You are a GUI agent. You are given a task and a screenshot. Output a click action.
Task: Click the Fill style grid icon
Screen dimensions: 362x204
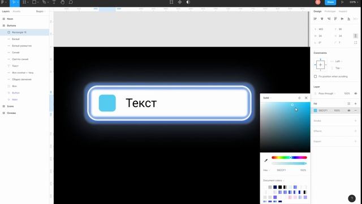[349, 104]
